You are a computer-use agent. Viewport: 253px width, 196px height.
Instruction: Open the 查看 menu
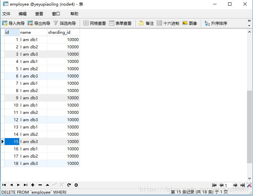[x=39, y=14]
